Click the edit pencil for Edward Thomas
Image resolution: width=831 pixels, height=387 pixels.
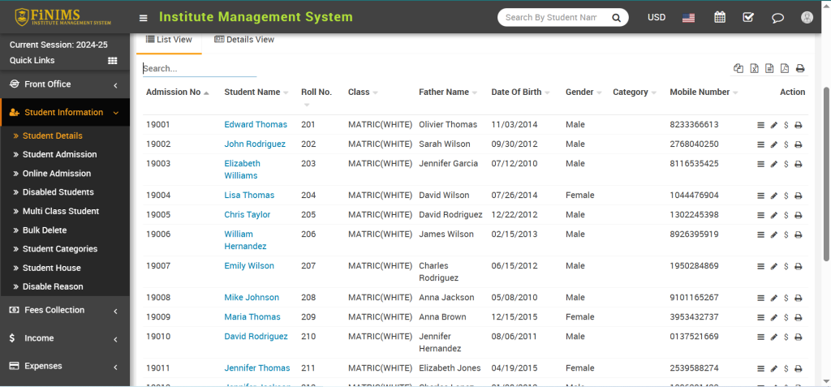pos(774,125)
